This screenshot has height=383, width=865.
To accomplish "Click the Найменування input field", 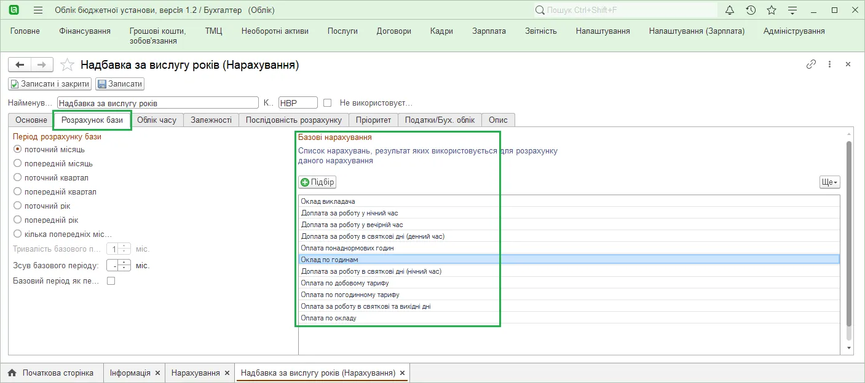I will 158,103.
